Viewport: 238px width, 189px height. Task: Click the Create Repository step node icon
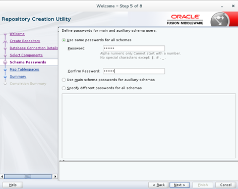tap(5, 41)
